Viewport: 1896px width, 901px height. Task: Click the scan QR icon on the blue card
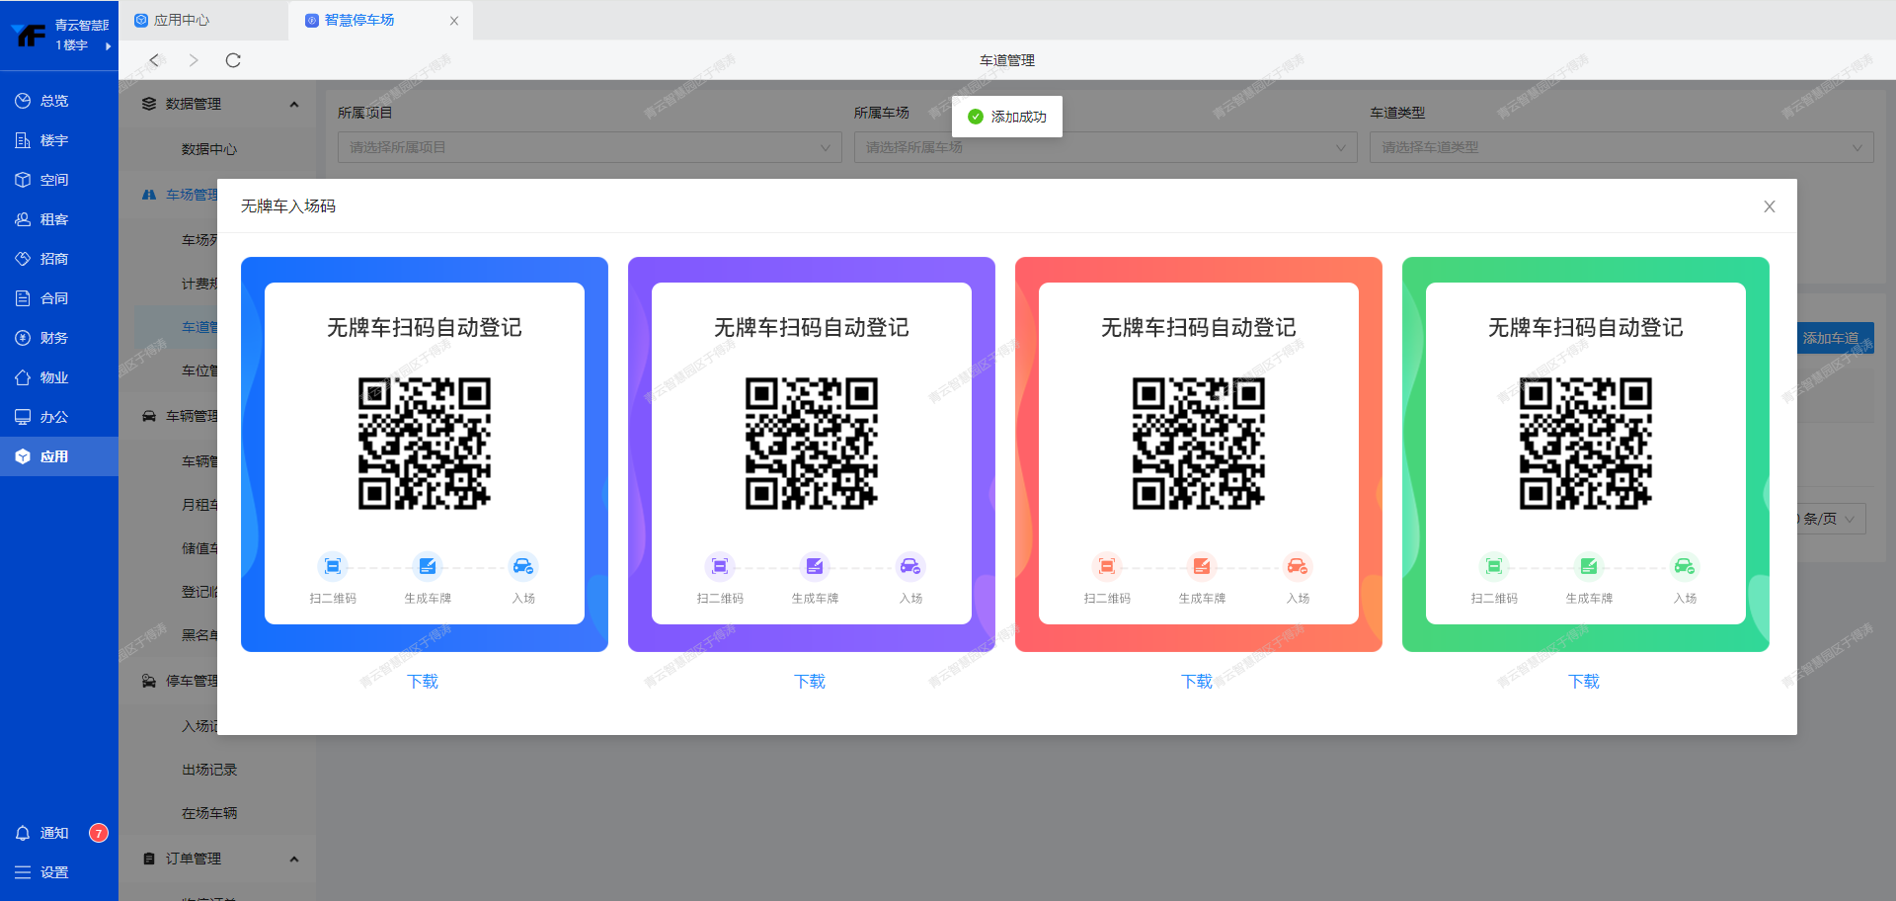point(333,566)
